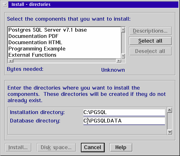Open the Help button
Viewport: 180px width, 156px height.
coord(121,148)
